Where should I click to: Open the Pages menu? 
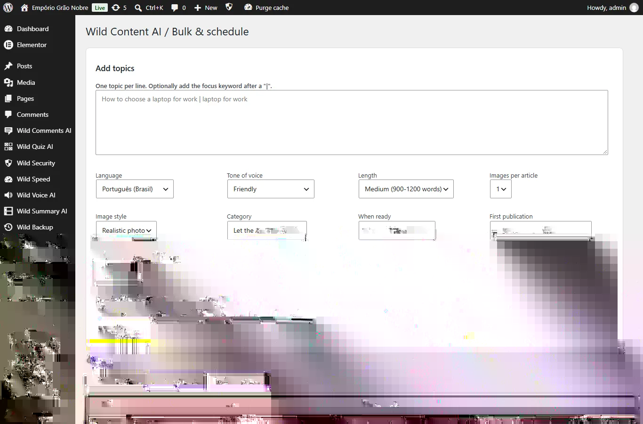pyautogui.click(x=38, y=98)
